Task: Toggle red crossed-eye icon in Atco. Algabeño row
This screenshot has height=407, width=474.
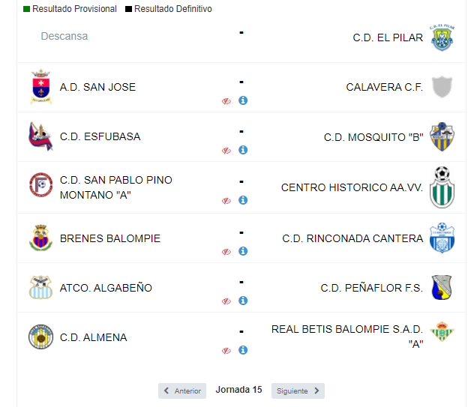Action: [x=226, y=301]
